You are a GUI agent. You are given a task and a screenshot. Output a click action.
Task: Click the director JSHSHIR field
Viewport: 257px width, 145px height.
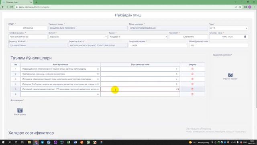pos(38,46)
